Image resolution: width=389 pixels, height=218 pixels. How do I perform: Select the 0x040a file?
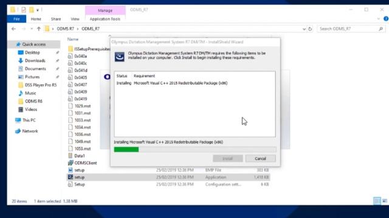[81, 56]
